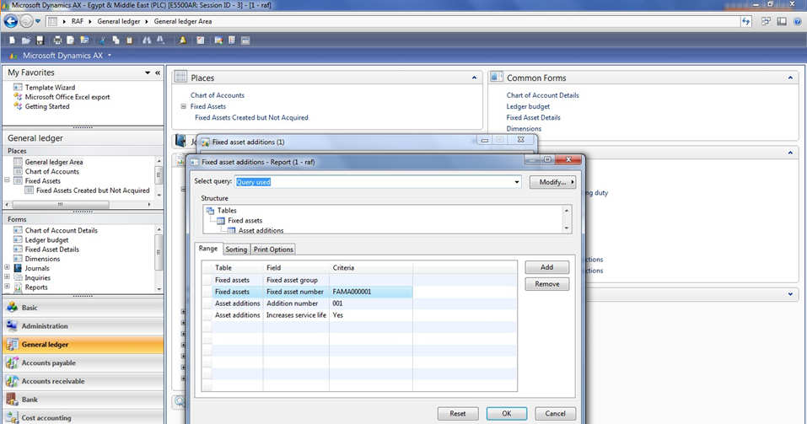
Task: Click the Cancel button
Action: 555,413
